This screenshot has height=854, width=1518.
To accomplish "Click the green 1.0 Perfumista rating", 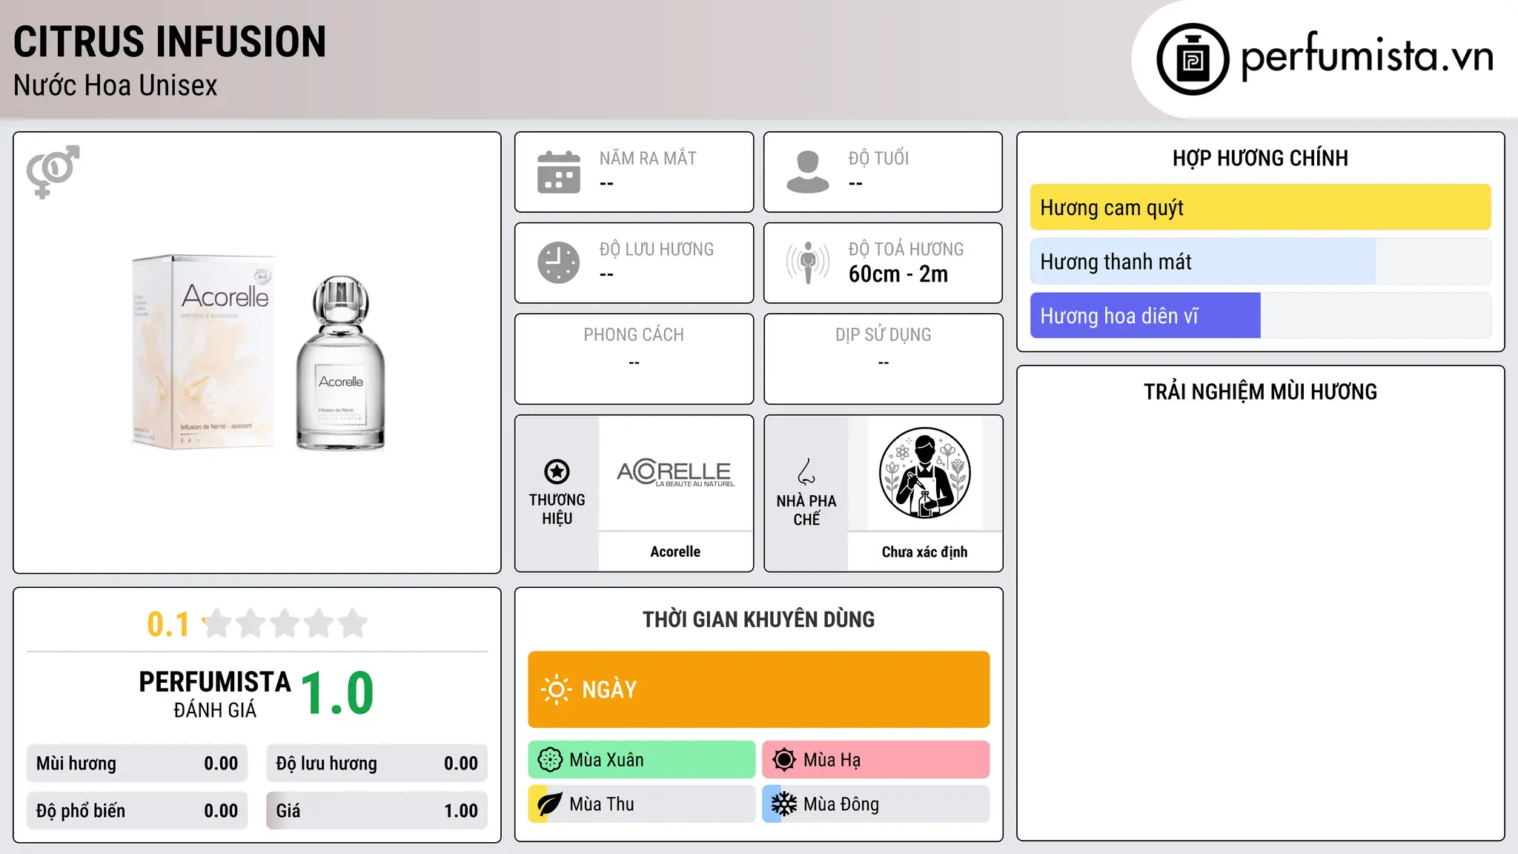I will click(337, 694).
